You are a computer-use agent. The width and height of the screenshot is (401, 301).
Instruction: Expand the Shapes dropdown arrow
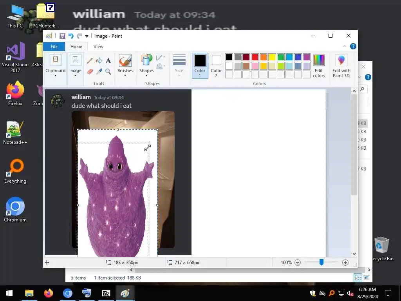pos(146,76)
